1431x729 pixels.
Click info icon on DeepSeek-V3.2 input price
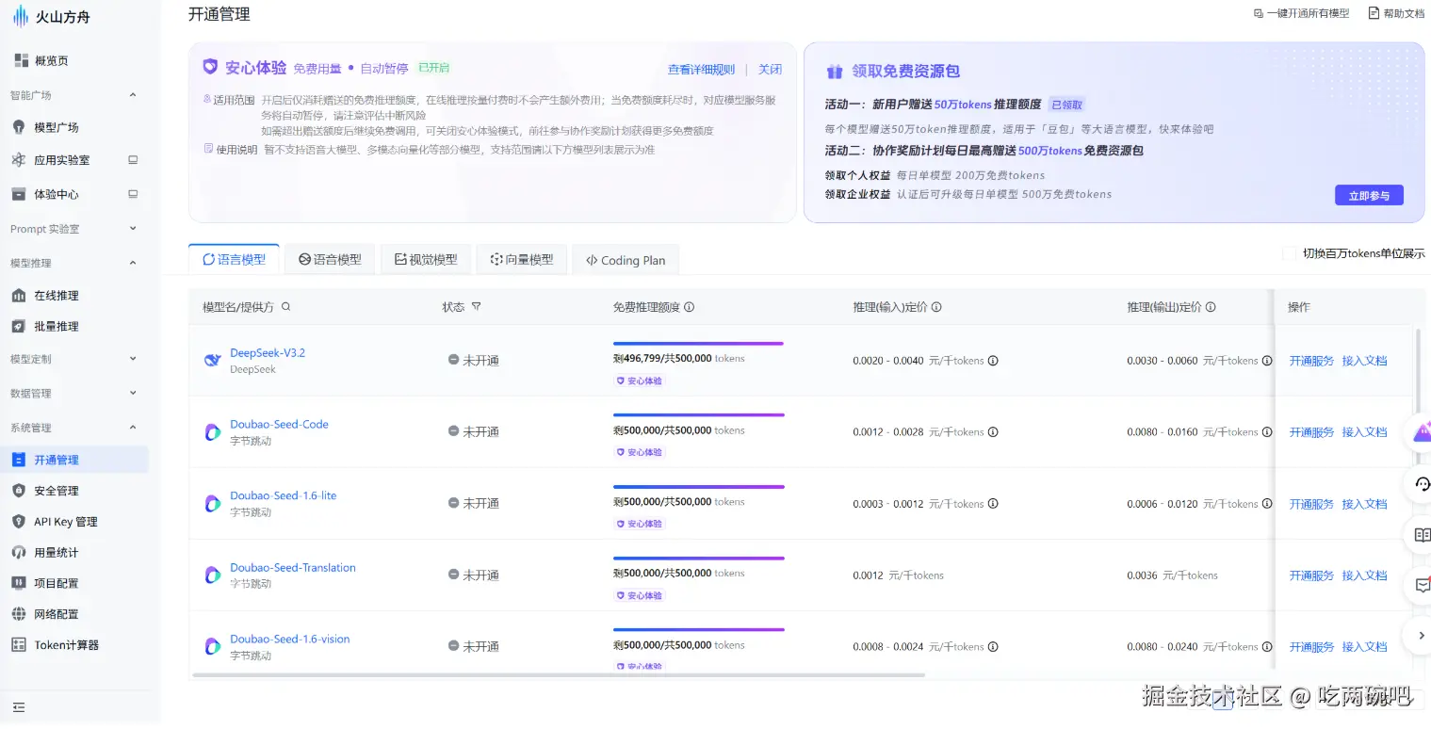click(993, 361)
